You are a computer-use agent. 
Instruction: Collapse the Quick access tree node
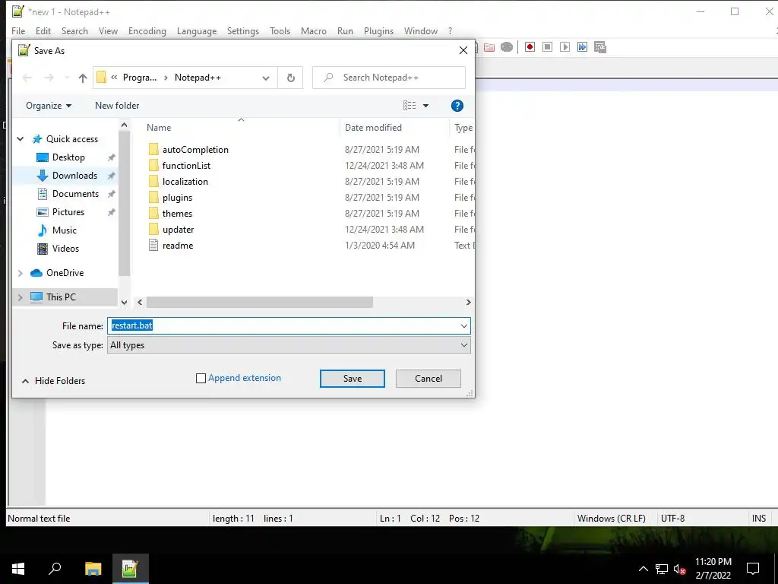21,139
